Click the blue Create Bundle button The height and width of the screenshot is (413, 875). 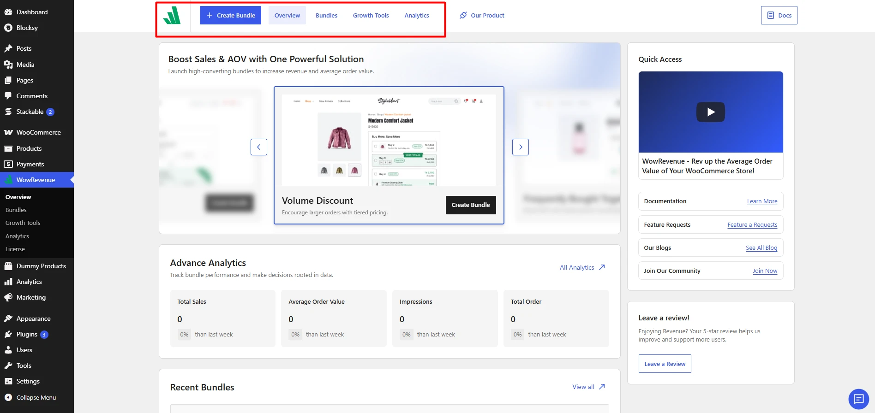tap(230, 15)
